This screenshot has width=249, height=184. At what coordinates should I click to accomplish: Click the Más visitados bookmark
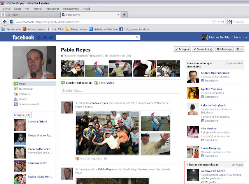click(x=11, y=29)
